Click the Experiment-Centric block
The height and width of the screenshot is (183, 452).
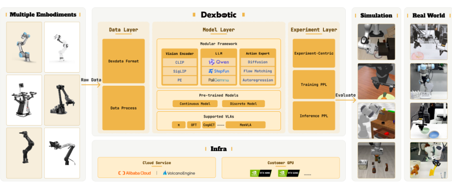tap(314, 53)
